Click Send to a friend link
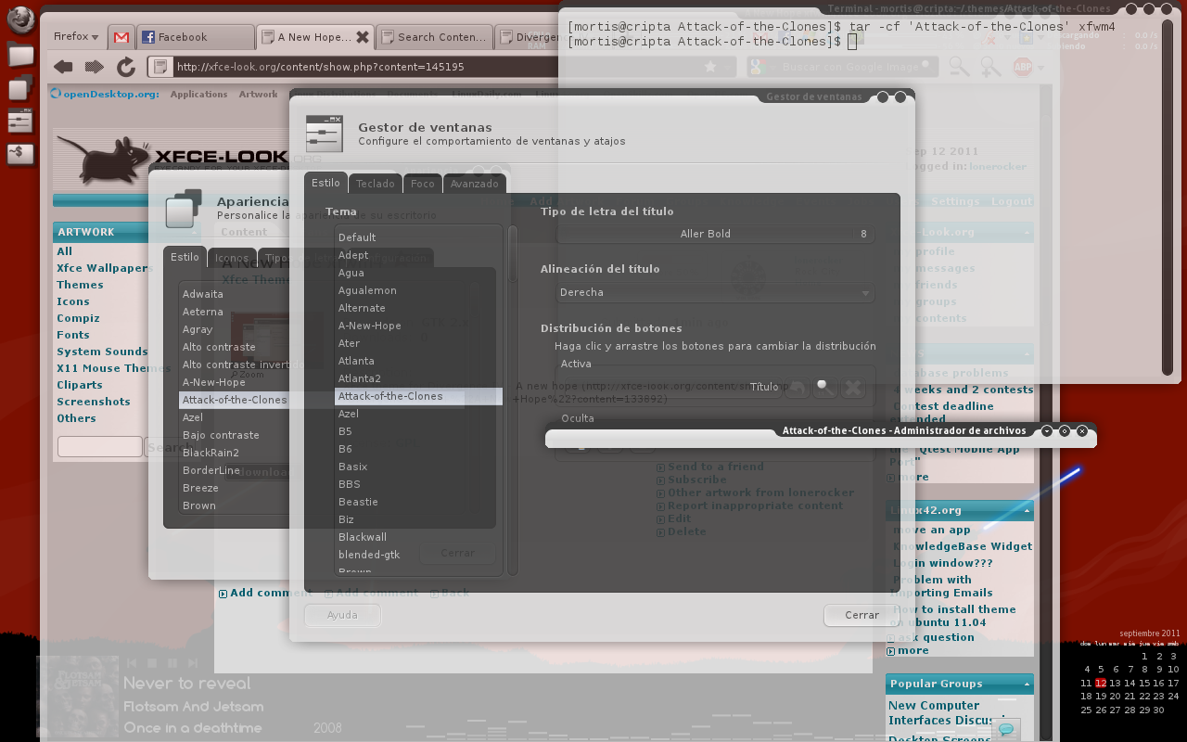Image resolution: width=1187 pixels, height=742 pixels. point(716,467)
